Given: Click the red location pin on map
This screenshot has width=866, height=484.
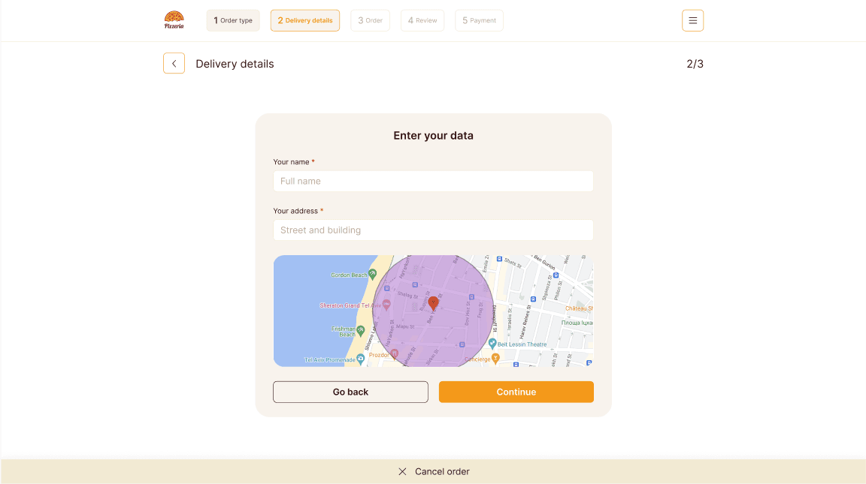Looking at the screenshot, I should pos(434,302).
